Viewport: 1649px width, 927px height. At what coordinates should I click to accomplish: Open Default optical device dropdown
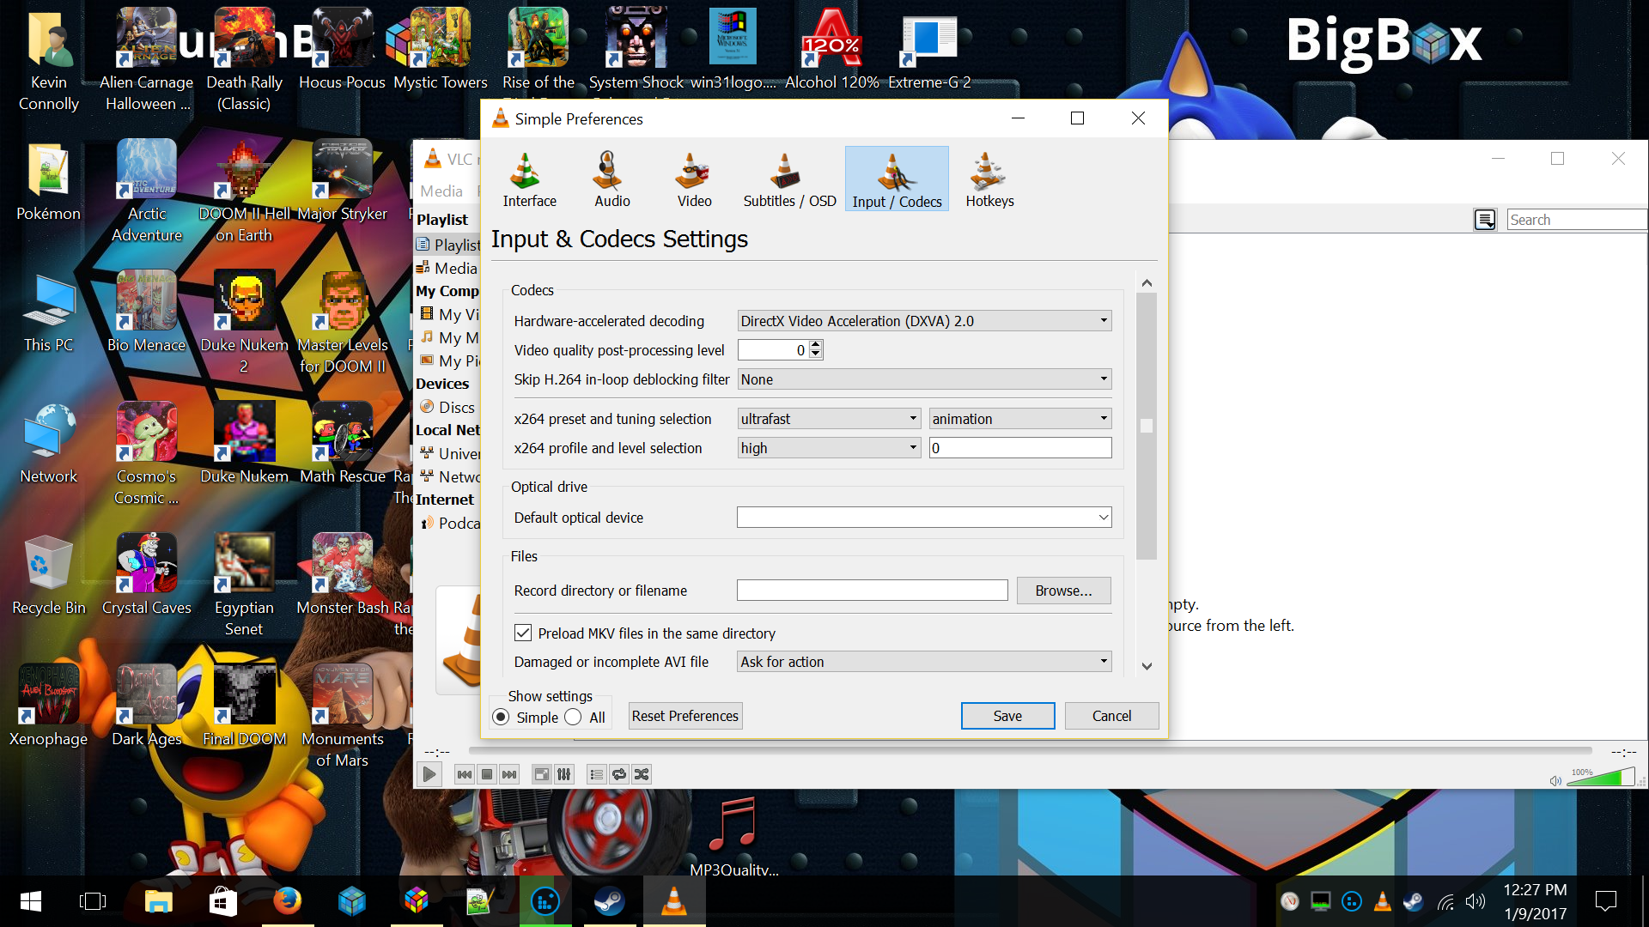click(x=924, y=518)
